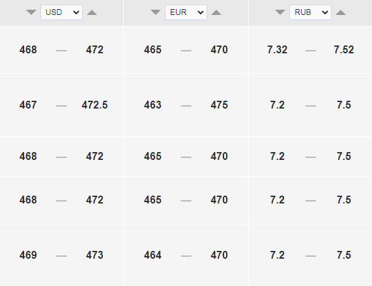Image resolution: width=372 pixels, height=286 pixels.
Task: Select the 7.52 RUB sell rate
Action: click(x=344, y=49)
